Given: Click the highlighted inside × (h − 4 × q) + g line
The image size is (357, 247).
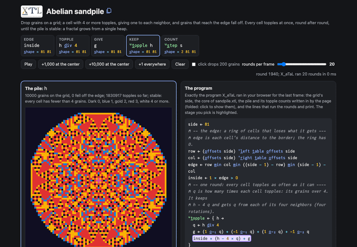Looking at the screenshot, I should pos(221,238).
